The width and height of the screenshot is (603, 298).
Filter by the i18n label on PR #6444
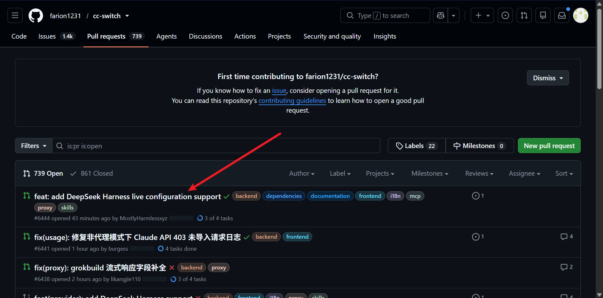(x=395, y=196)
